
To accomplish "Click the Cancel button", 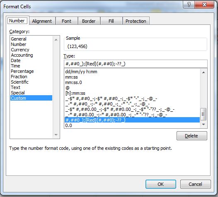I will click(x=196, y=184).
